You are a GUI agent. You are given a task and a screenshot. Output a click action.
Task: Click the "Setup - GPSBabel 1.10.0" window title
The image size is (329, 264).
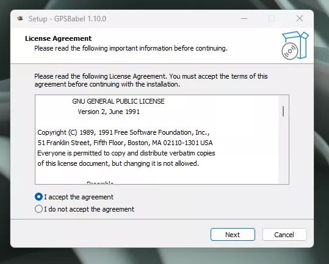pos(67,19)
